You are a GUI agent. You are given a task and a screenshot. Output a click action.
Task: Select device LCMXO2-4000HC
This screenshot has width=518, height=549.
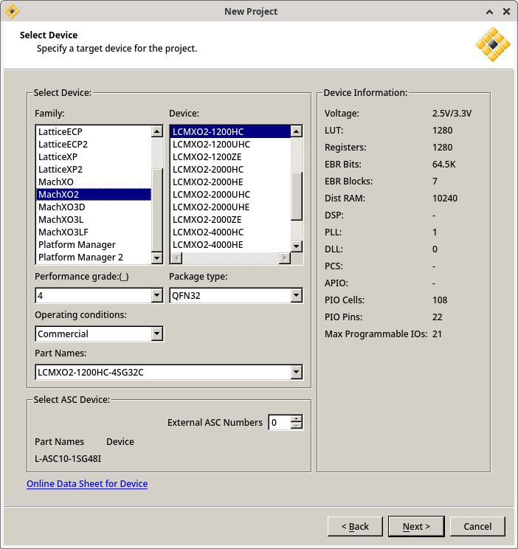[x=230, y=232]
